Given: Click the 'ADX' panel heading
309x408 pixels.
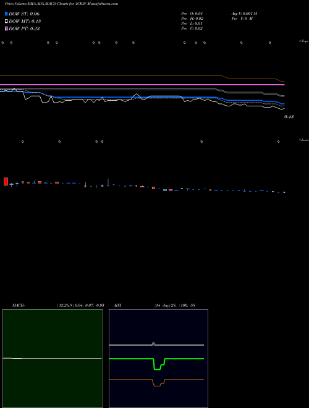Looking at the screenshot, I should click(117, 305).
